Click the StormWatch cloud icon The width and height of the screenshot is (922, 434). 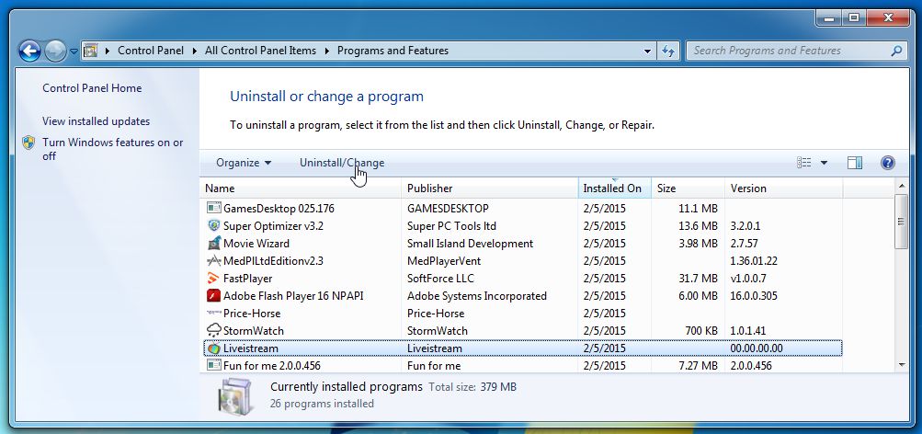(x=214, y=331)
